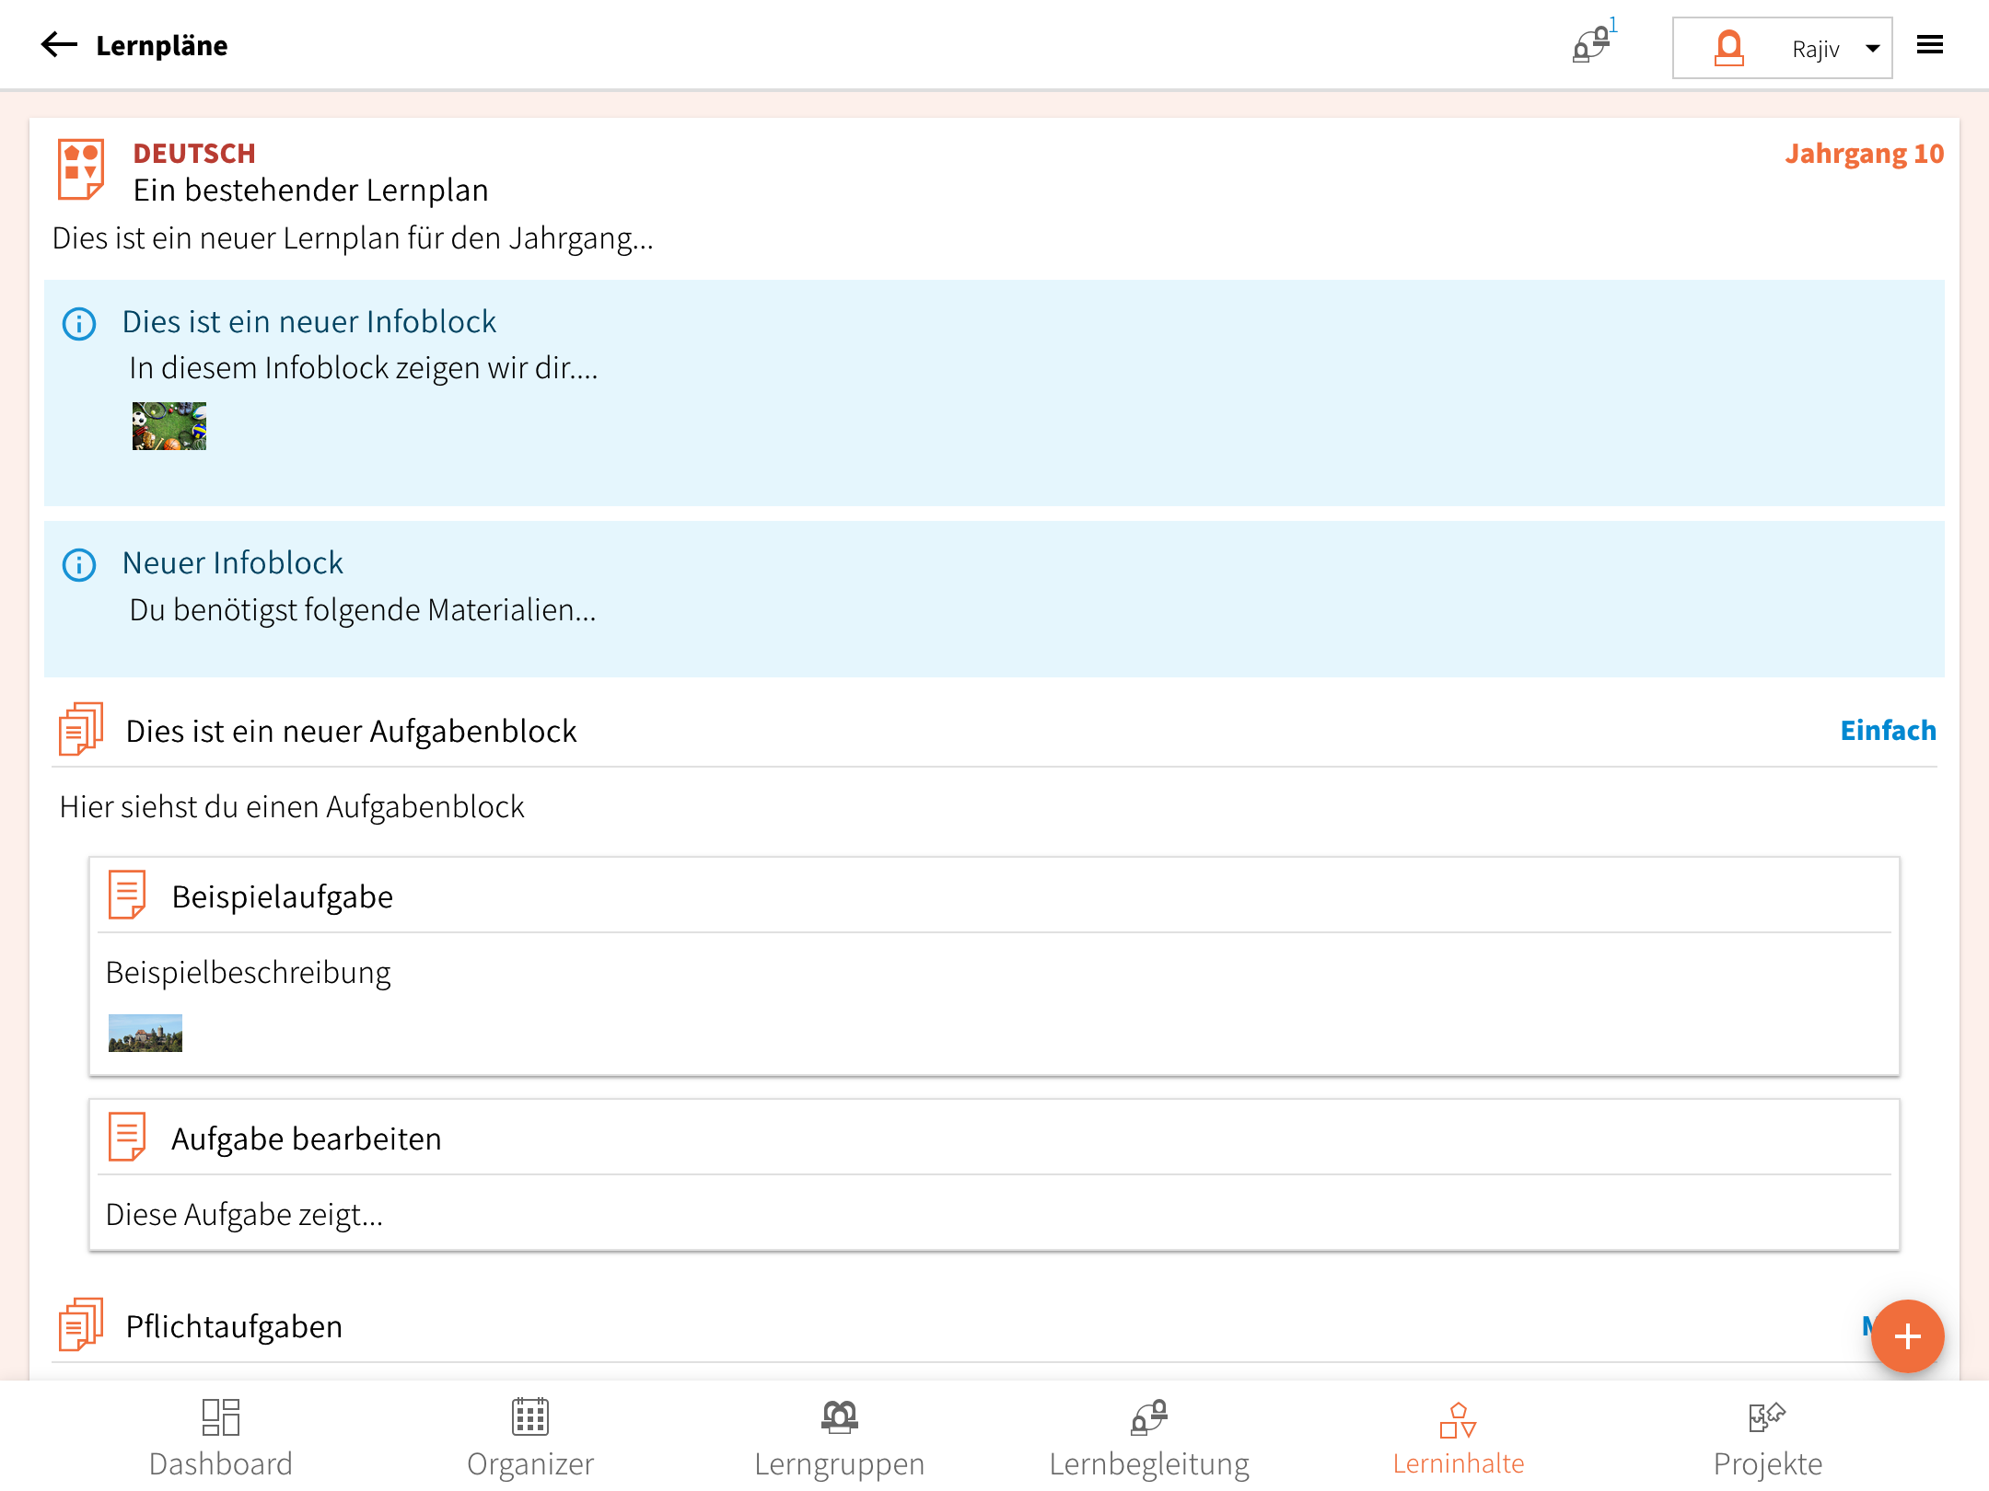Open the hamburger menu at the top right
The width and height of the screenshot is (1989, 1491).
point(1929,45)
